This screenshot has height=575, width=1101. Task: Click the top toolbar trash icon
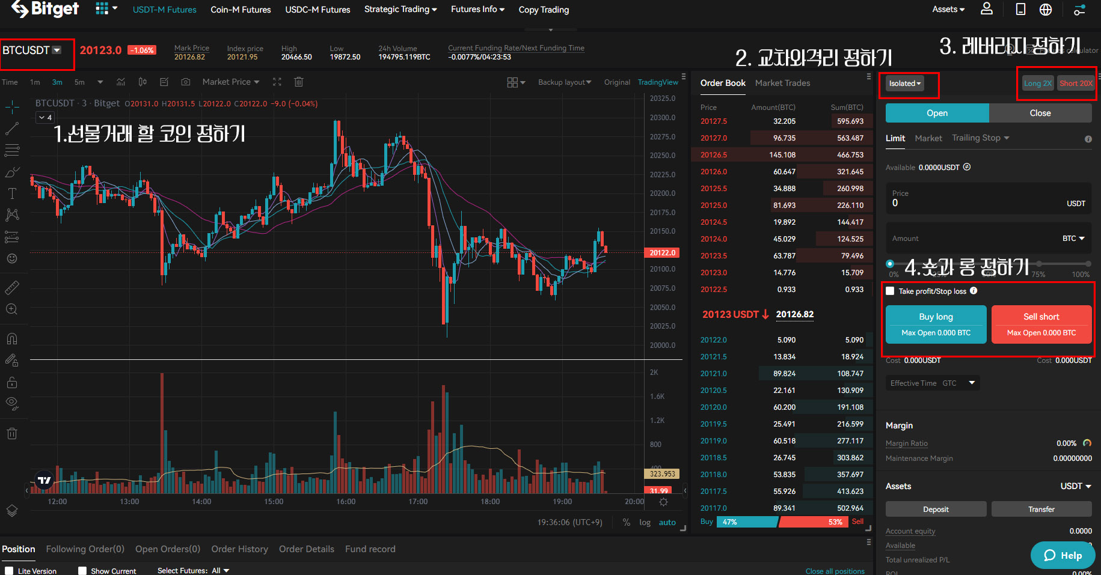(x=299, y=82)
